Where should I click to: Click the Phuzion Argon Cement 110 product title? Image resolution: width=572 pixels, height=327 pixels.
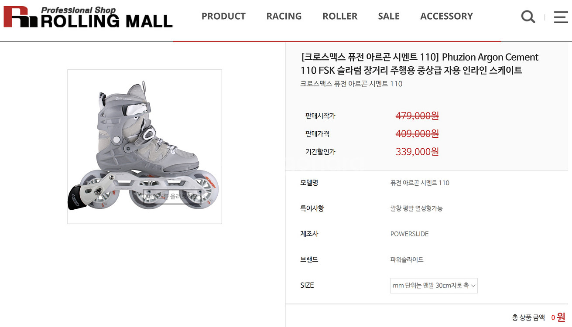coord(419,64)
